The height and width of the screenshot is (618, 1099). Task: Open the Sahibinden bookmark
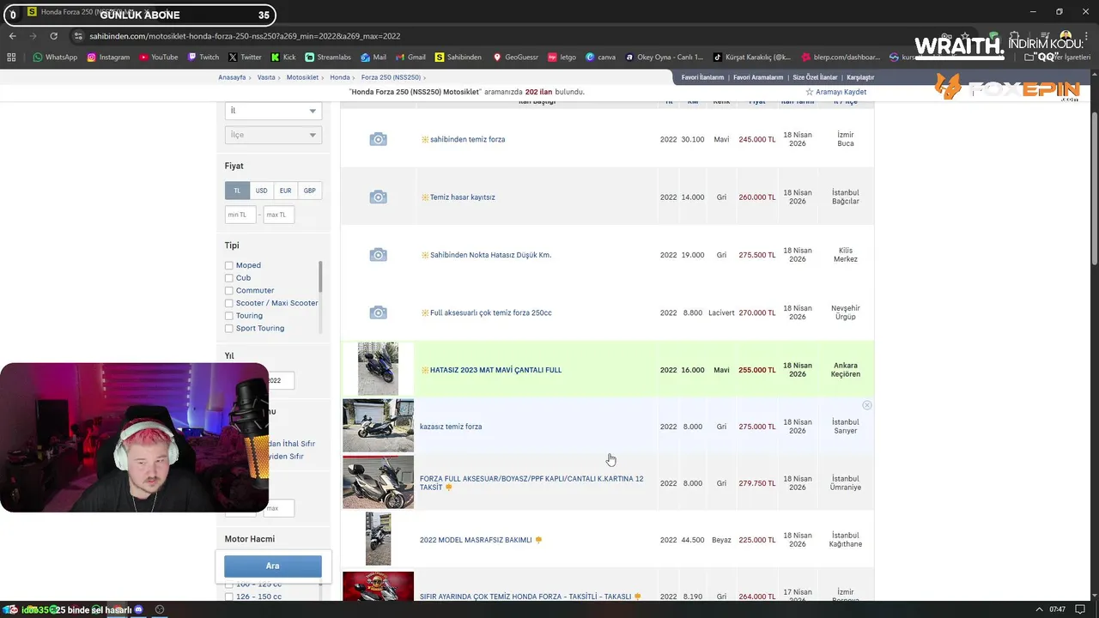(x=458, y=58)
